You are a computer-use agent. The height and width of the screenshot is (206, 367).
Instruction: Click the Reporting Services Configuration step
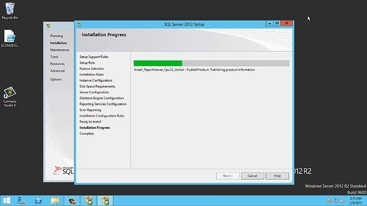click(x=103, y=104)
